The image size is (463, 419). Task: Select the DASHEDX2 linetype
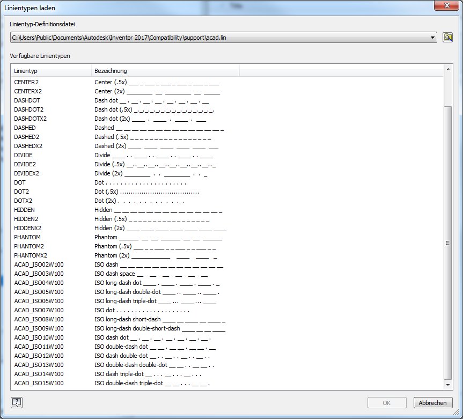(x=28, y=146)
